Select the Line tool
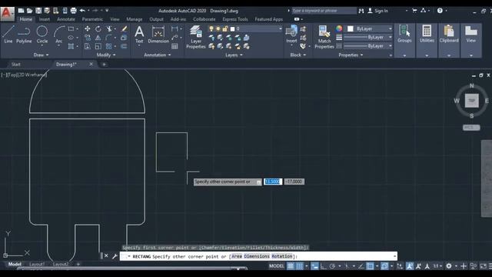Screen dimensions: 492x277 click(8, 34)
